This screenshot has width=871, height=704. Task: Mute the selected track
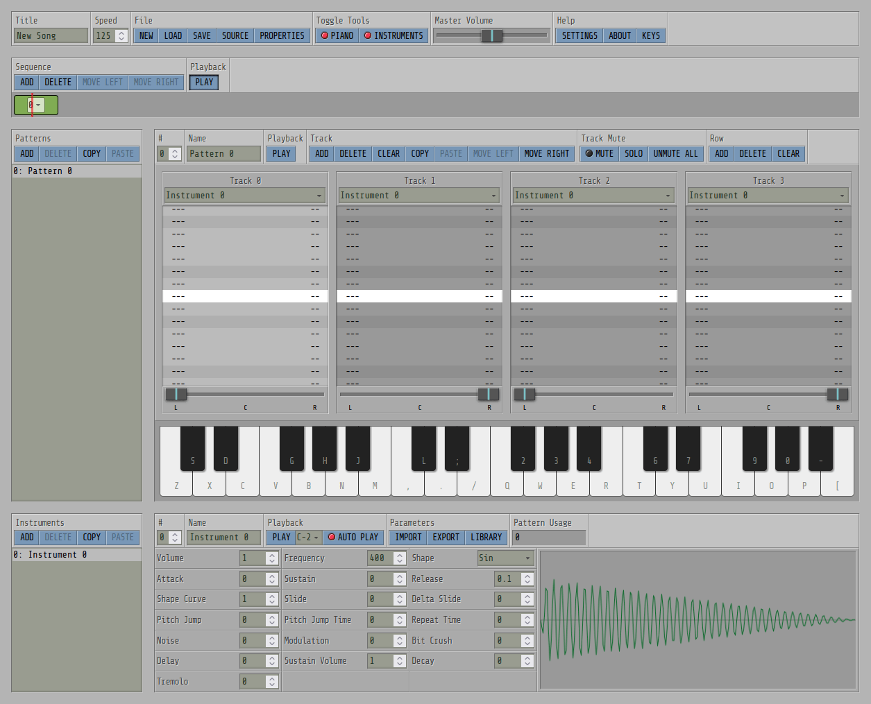click(599, 153)
